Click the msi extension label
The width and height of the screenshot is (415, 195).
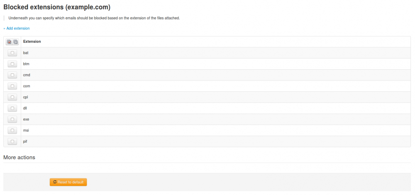[x=26, y=130]
